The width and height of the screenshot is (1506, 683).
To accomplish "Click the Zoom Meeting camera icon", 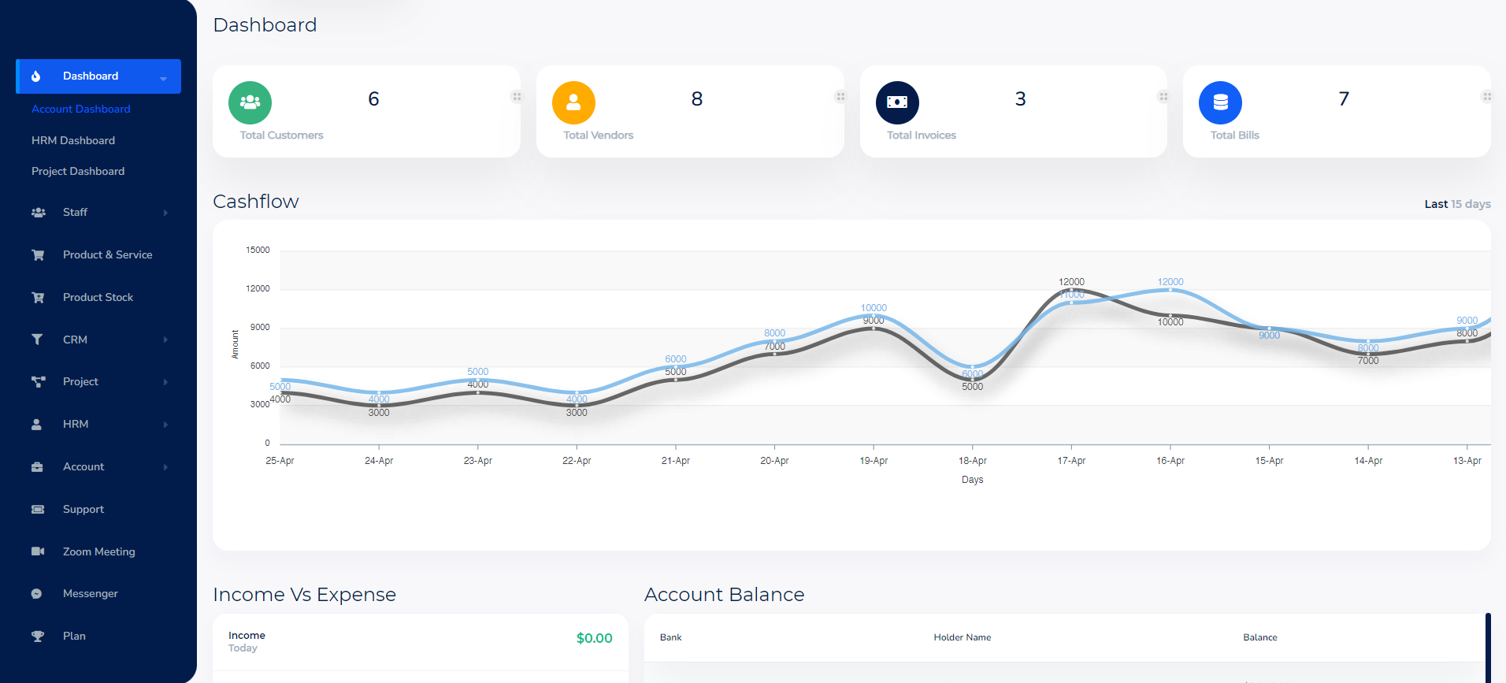I will tap(38, 551).
